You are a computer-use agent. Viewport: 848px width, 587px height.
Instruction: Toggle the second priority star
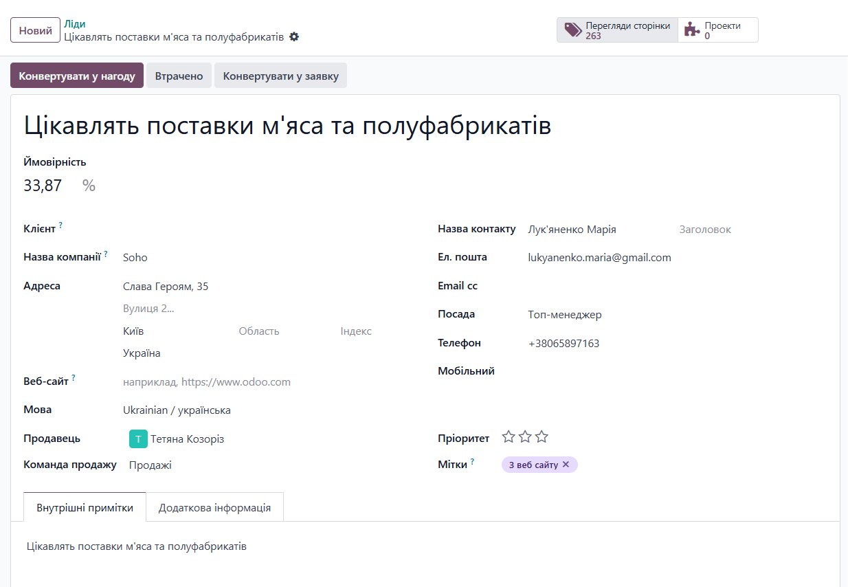click(525, 436)
